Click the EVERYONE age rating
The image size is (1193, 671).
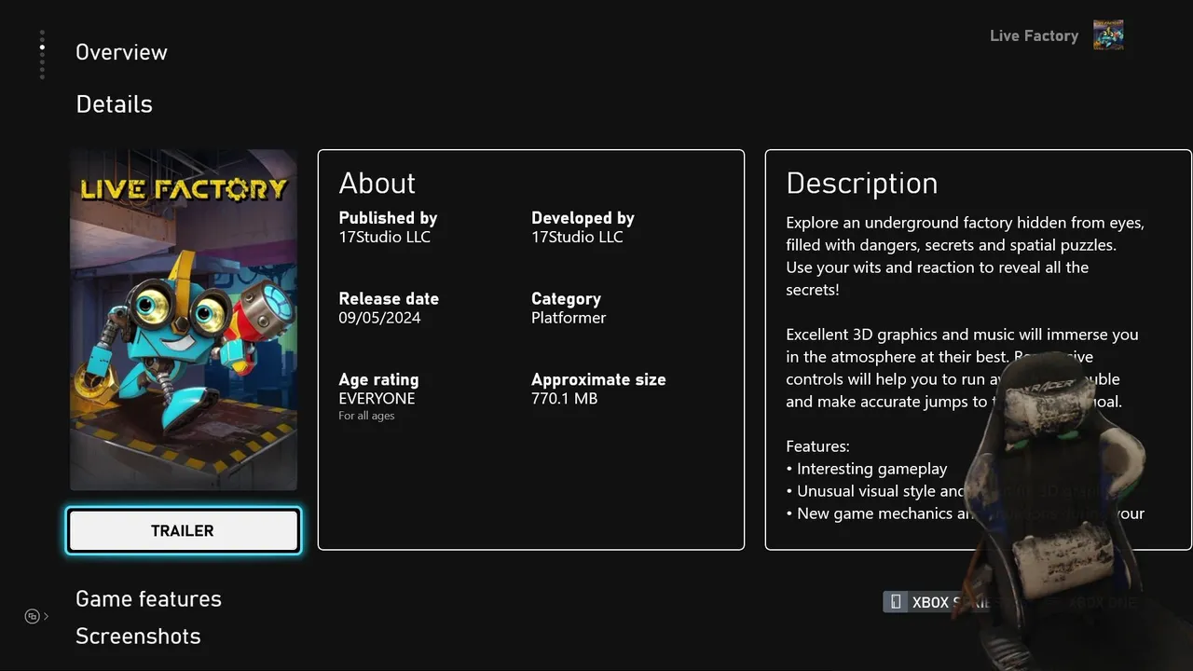pos(377,399)
